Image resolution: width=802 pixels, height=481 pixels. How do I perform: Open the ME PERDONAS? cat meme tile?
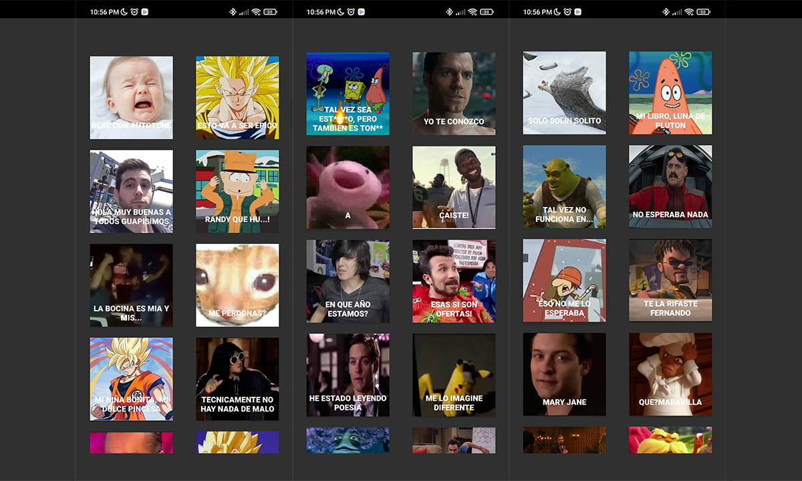pos(237,285)
